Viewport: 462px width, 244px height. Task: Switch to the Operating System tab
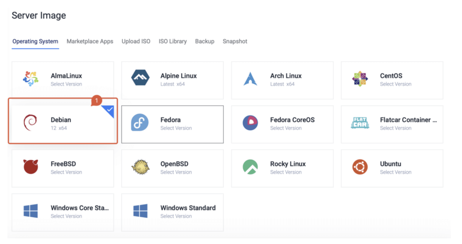coord(35,41)
